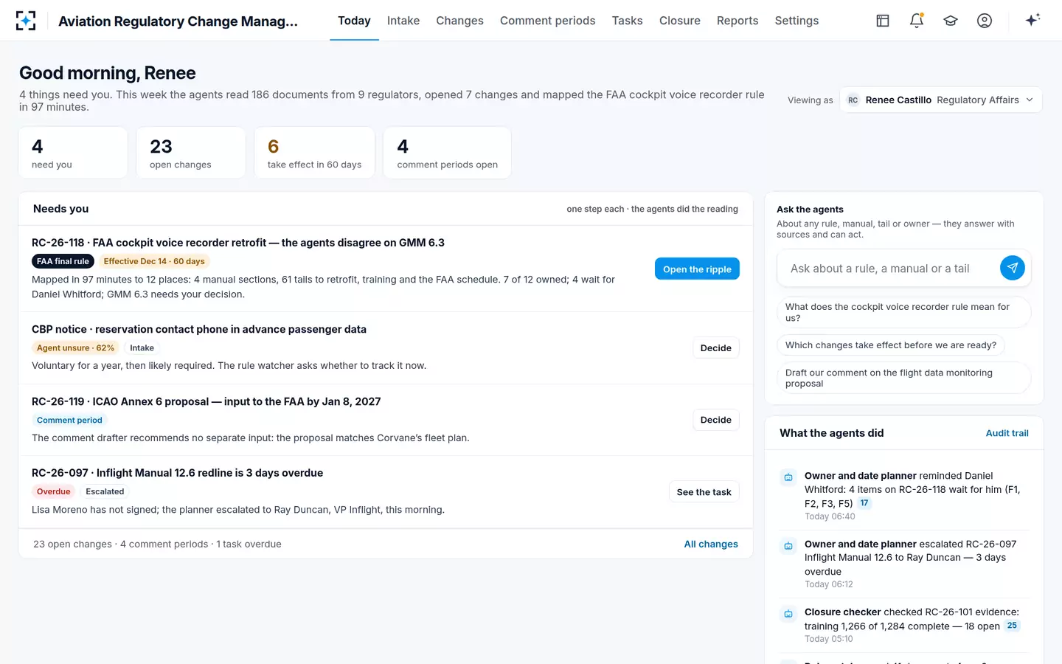Choose the Which changes take effect suggestion

coord(890,345)
